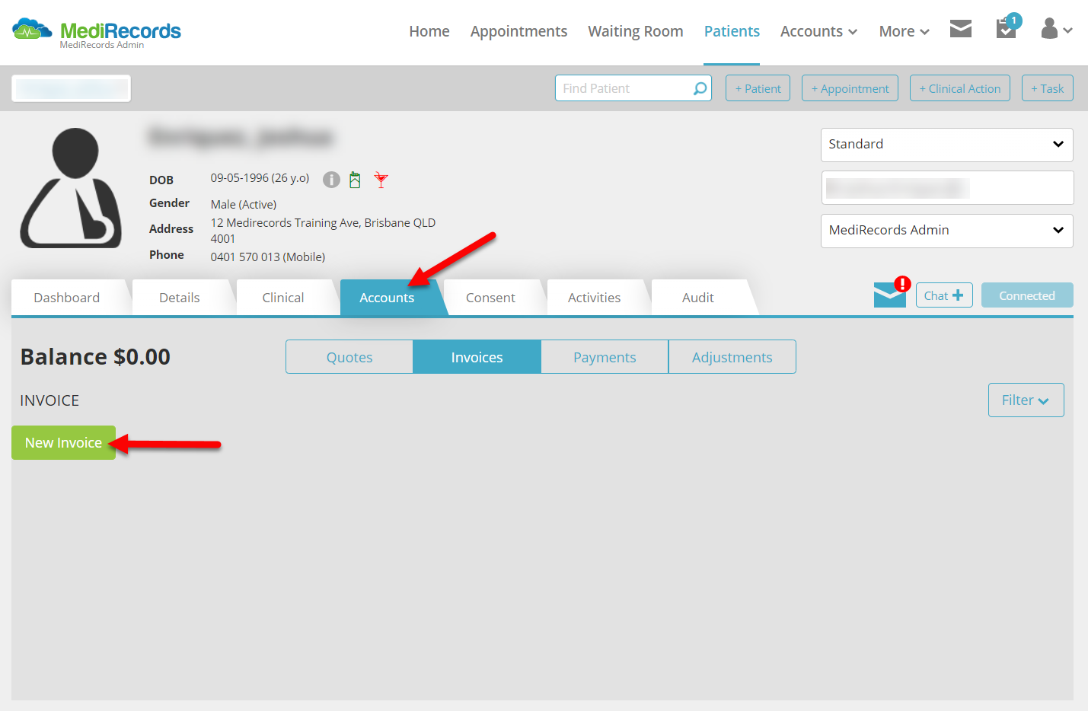Click the patient info icon beside DOB

point(331,180)
